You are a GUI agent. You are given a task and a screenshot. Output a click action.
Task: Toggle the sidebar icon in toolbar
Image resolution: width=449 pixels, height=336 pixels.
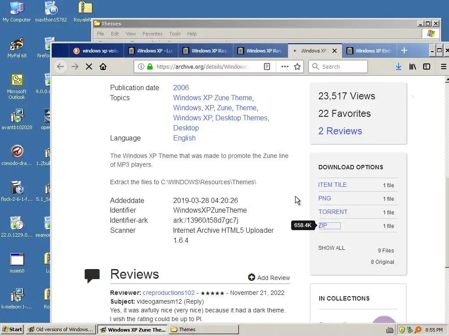tap(427, 66)
